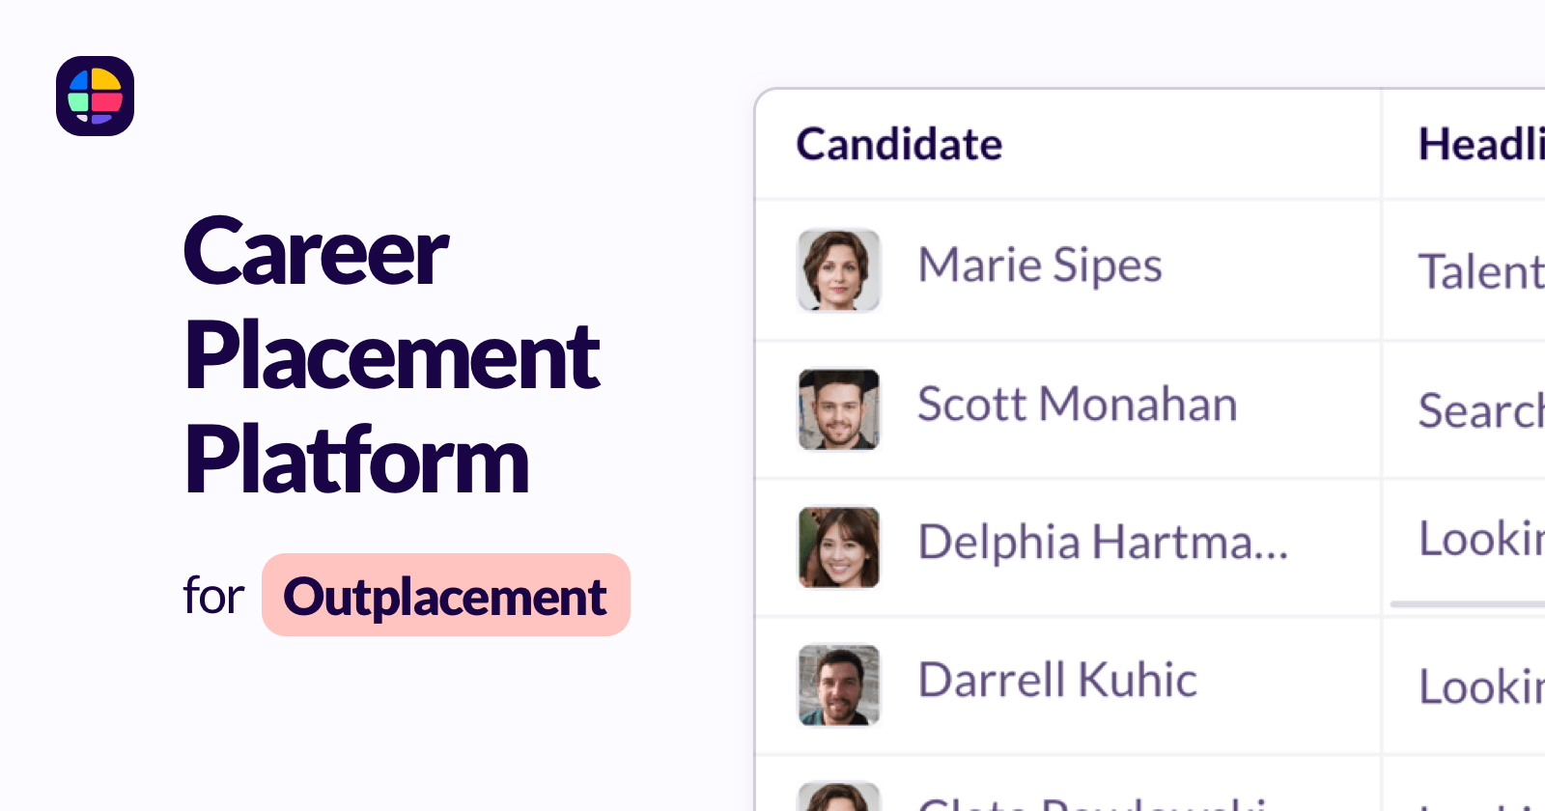Screen dimensions: 1545x811
Task: Click Darrell Kuhic's profile photo
Action: pos(838,685)
